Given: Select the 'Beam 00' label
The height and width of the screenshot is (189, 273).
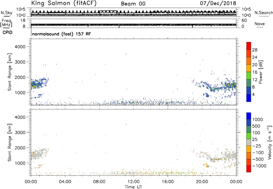Looking at the screenshot, I should click(133, 4).
